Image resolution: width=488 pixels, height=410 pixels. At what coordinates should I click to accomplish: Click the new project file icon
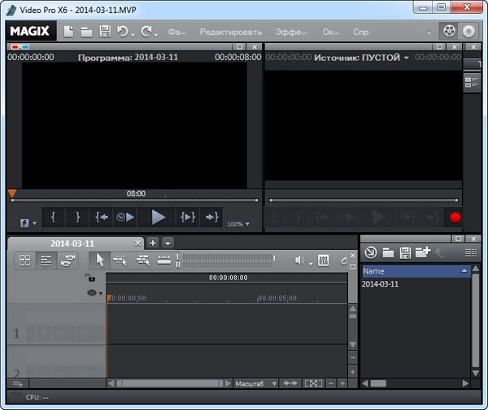[x=68, y=32]
